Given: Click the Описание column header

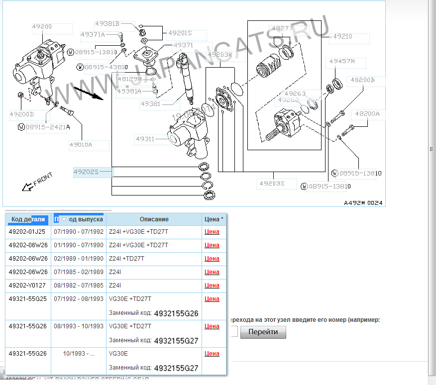Looking at the screenshot, I should [x=154, y=219].
